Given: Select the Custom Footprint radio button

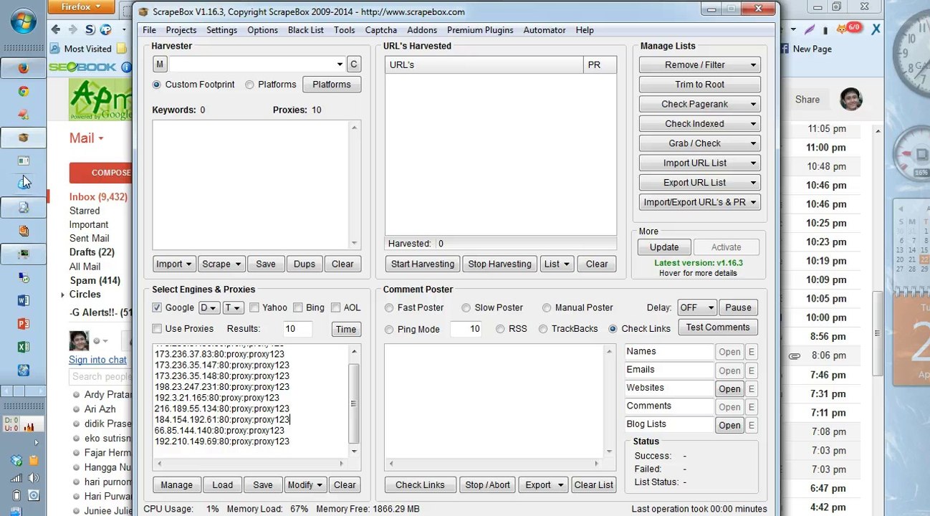Looking at the screenshot, I should point(157,85).
